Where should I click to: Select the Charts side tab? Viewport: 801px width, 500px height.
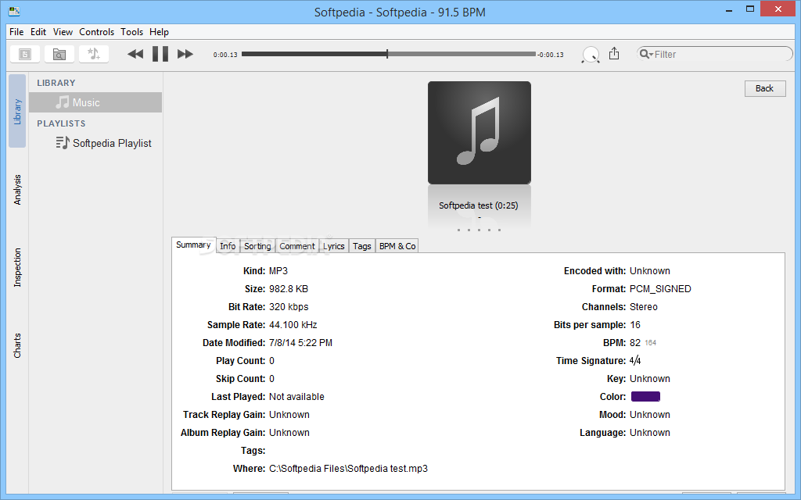tap(17, 345)
